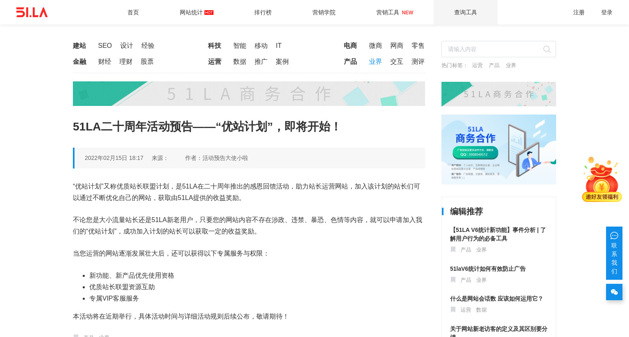Select the 科技 category heading
Viewport: 629px width, 337px height.
[215, 46]
